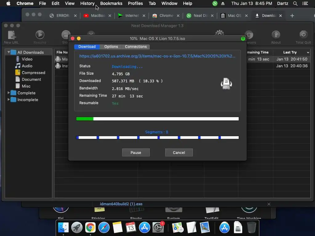Image resolution: width=315 pixels, height=236 pixels.
Task: Switch to the Options tab
Action: (111, 47)
